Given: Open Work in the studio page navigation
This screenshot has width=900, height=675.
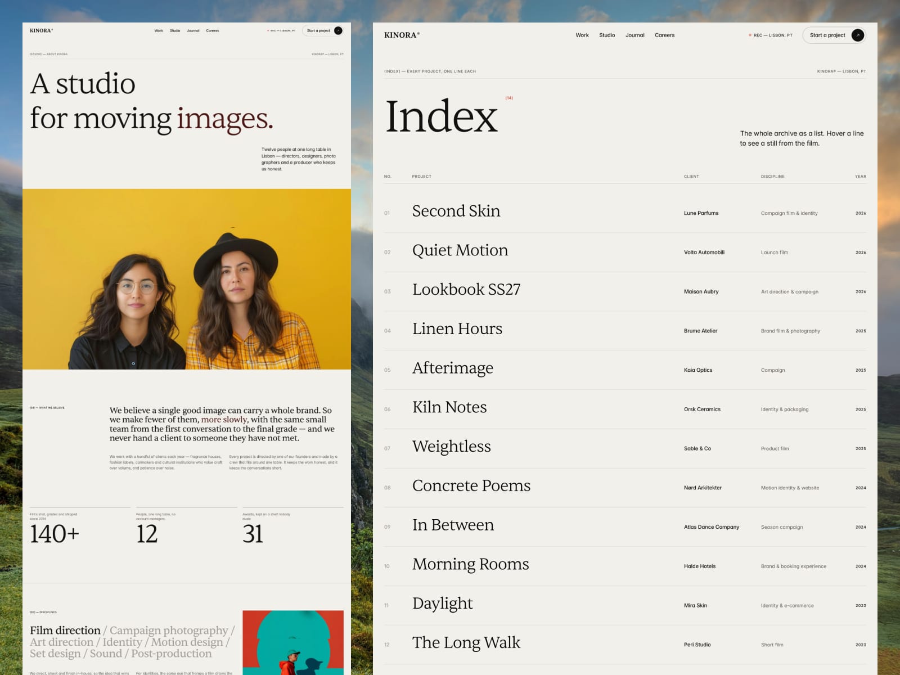Looking at the screenshot, I should pos(159,30).
